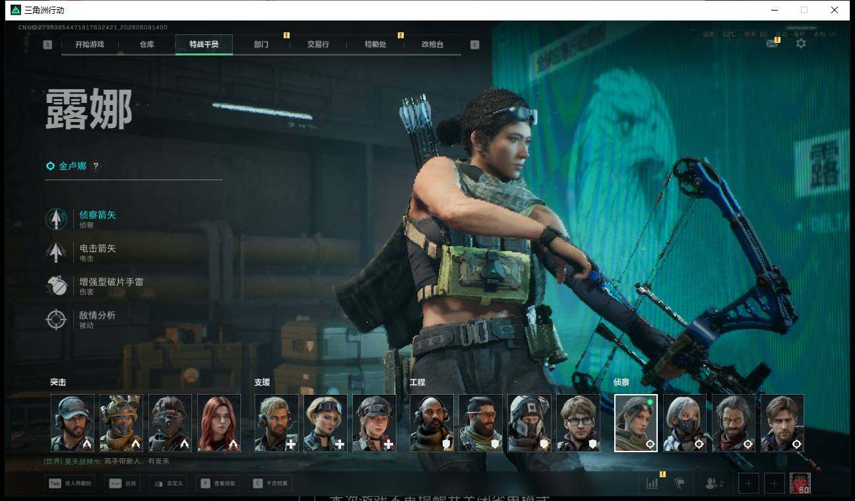Select helmeted masked 工程 operator

530,423
